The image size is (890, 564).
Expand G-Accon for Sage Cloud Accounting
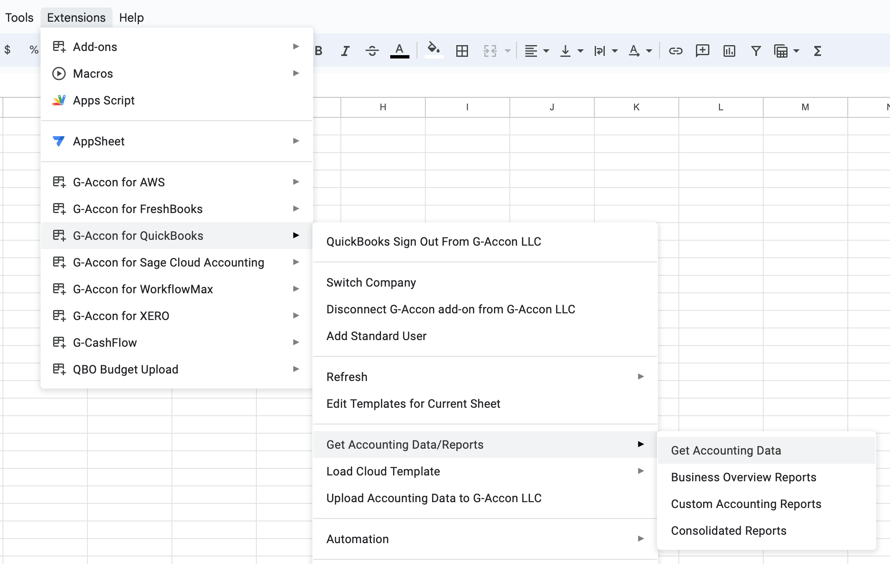pos(177,262)
